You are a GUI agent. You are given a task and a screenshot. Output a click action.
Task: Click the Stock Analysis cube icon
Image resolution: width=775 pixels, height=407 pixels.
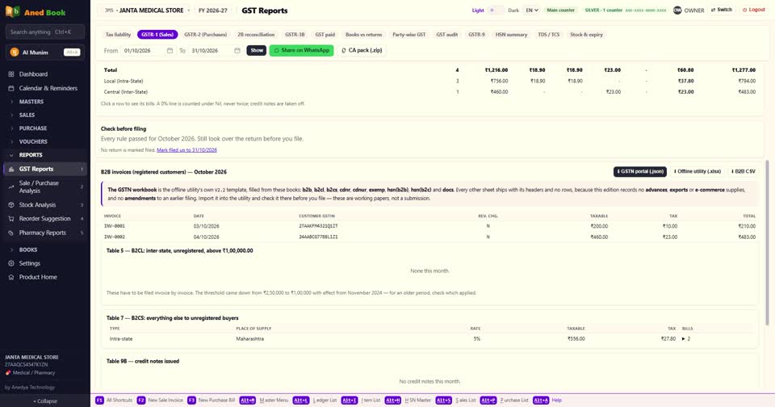pyautogui.click(x=10, y=205)
